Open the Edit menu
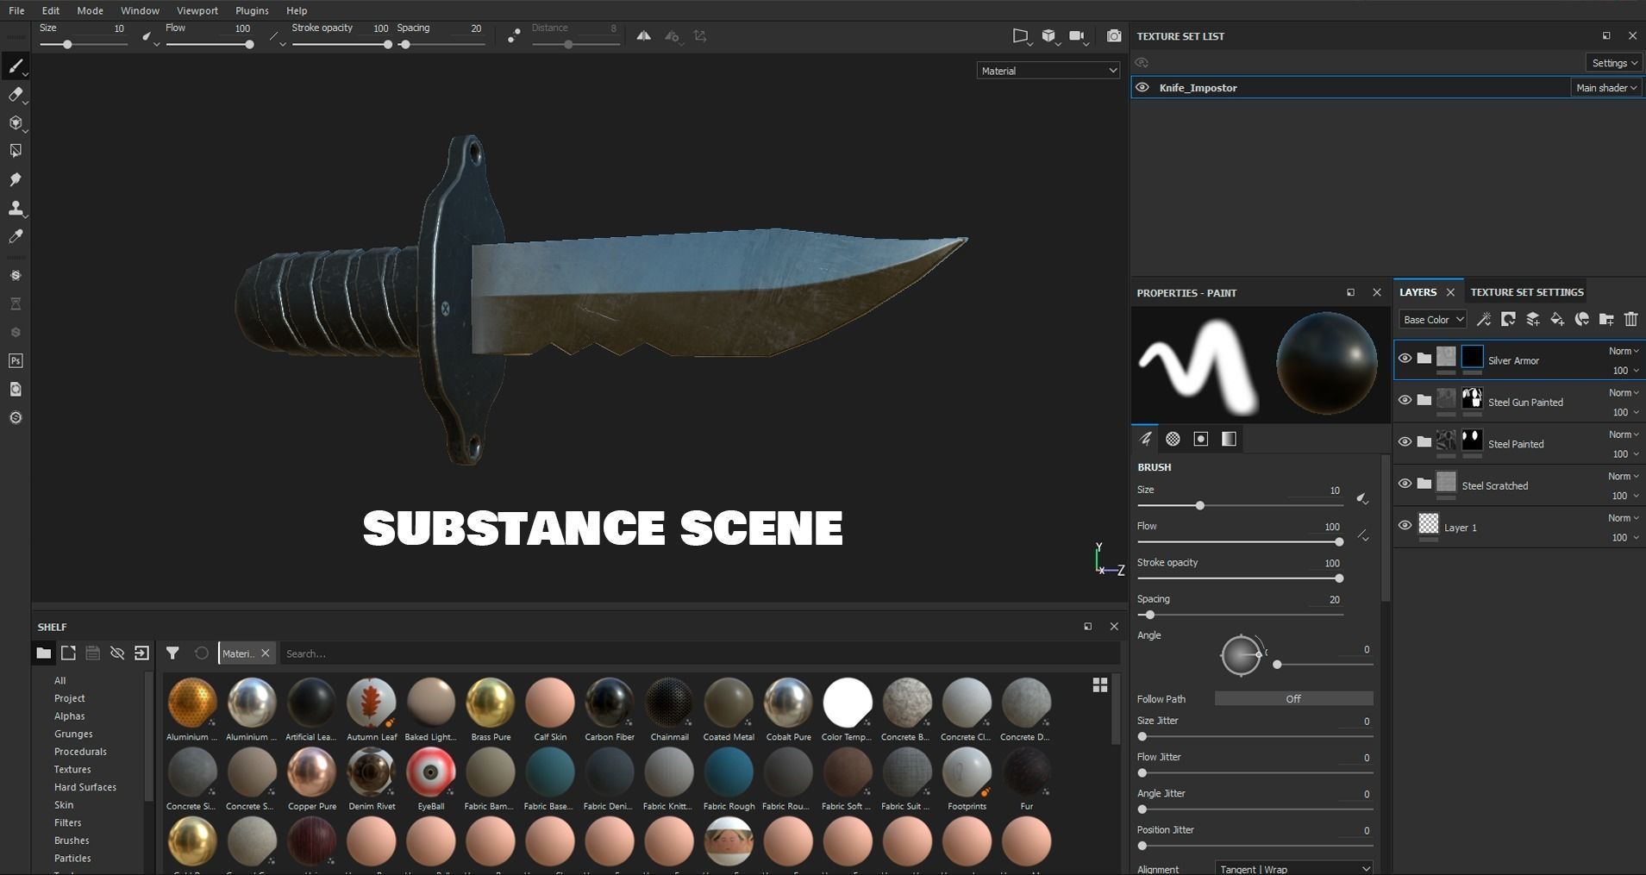Viewport: 1646px width, 875px height. [x=50, y=10]
